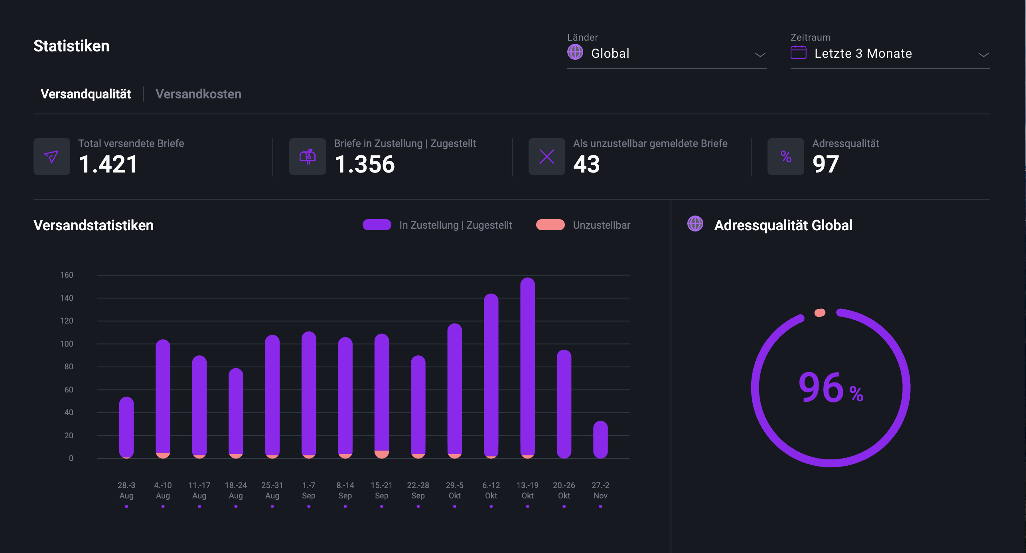
Task: Switch to the Versandkosten tab
Action: 198,94
